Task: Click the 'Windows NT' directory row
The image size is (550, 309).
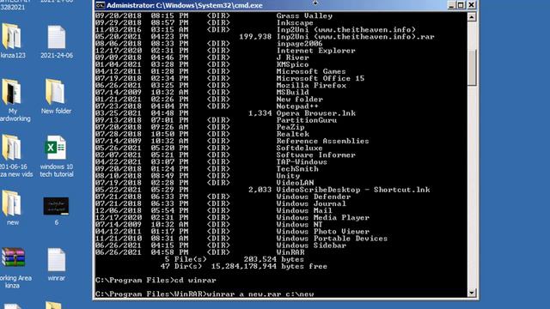Action: tap(209, 225)
